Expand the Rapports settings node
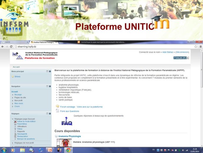The height and width of the screenshot is (153, 203). pos(15,132)
